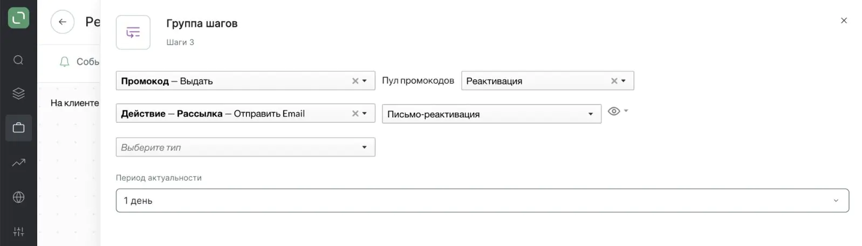Image resolution: width=862 pixels, height=246 pixels.
Task: Clear the Реактивация promo pool value
Action: click(614, 81)
